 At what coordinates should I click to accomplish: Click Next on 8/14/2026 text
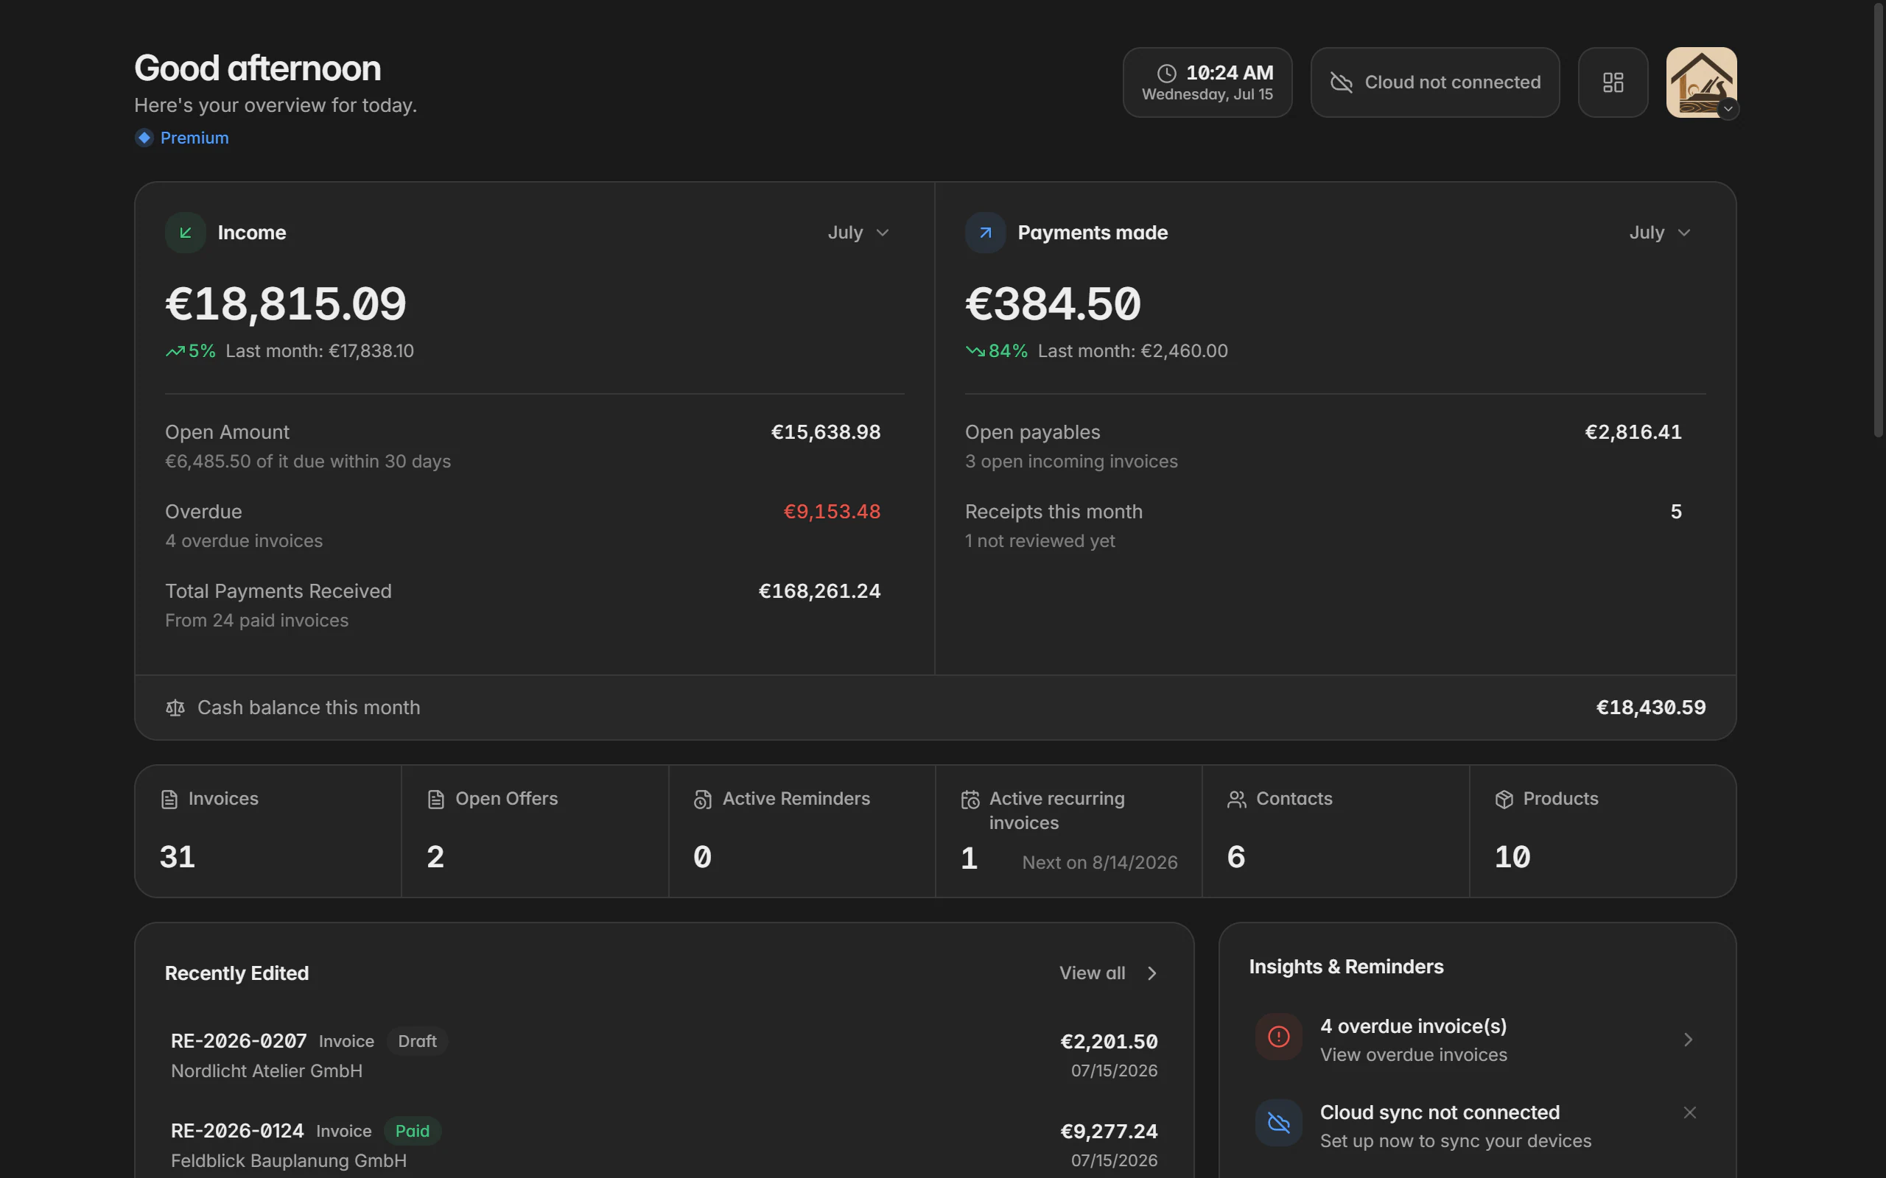(1100, 862)
